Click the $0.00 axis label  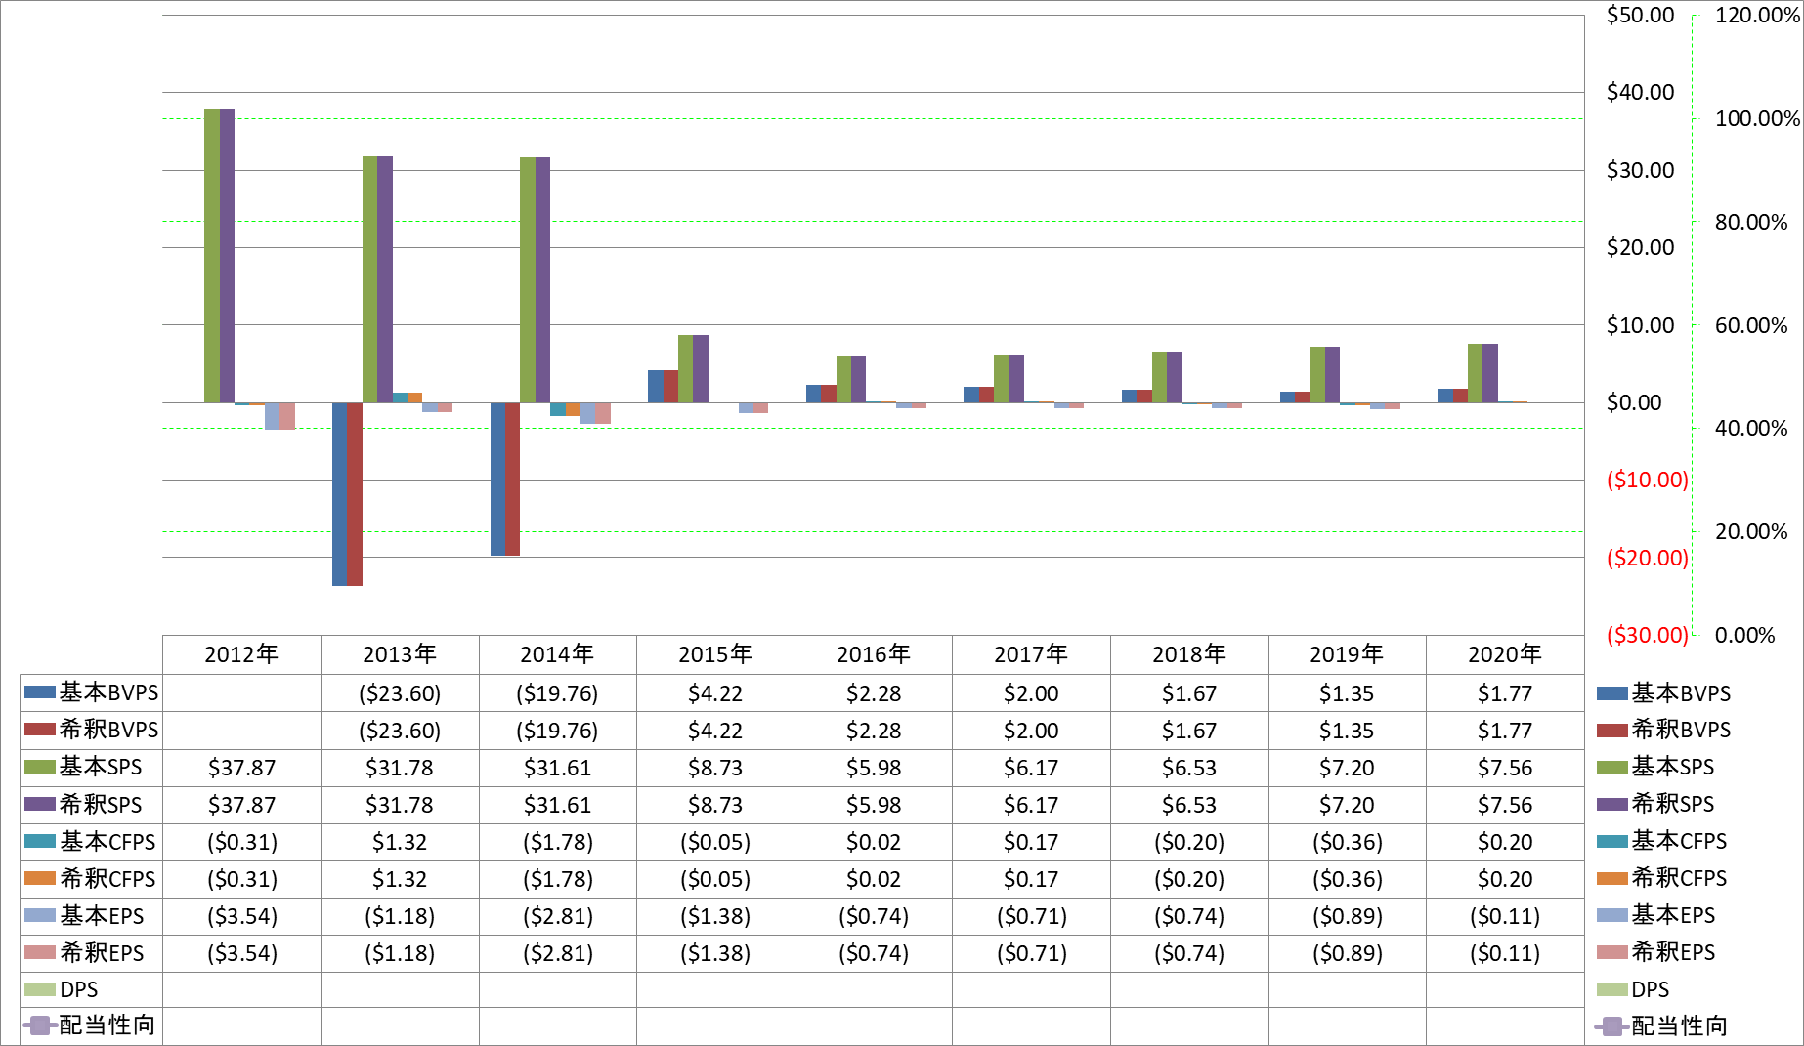tap(1634, 402)
